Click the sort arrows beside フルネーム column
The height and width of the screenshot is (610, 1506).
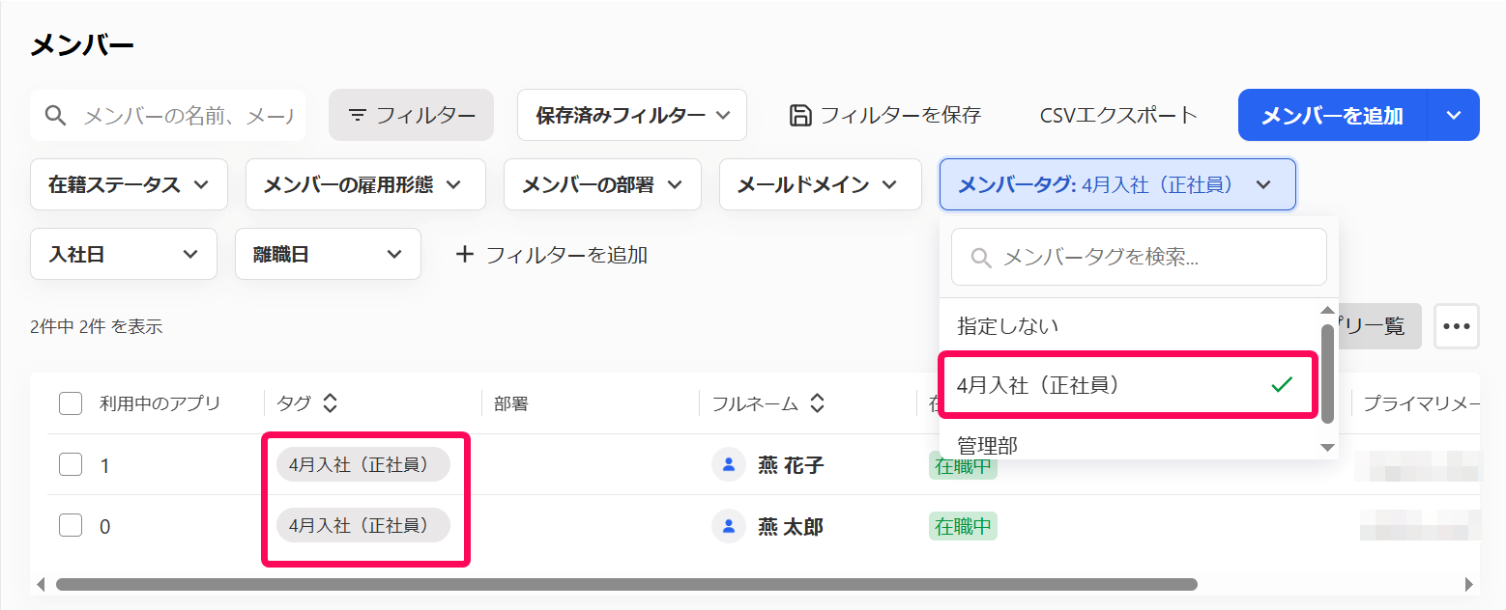(817, 403)
